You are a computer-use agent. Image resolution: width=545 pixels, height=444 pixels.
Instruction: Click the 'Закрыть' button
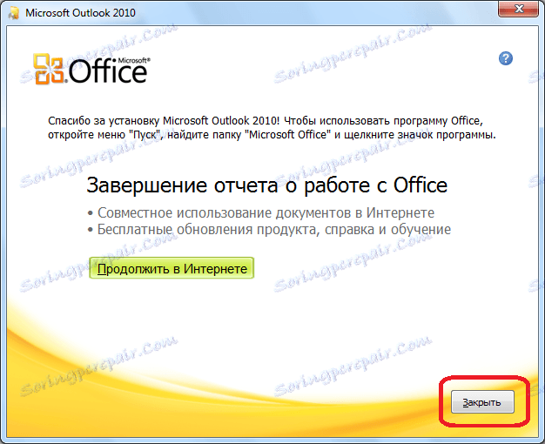482,402
